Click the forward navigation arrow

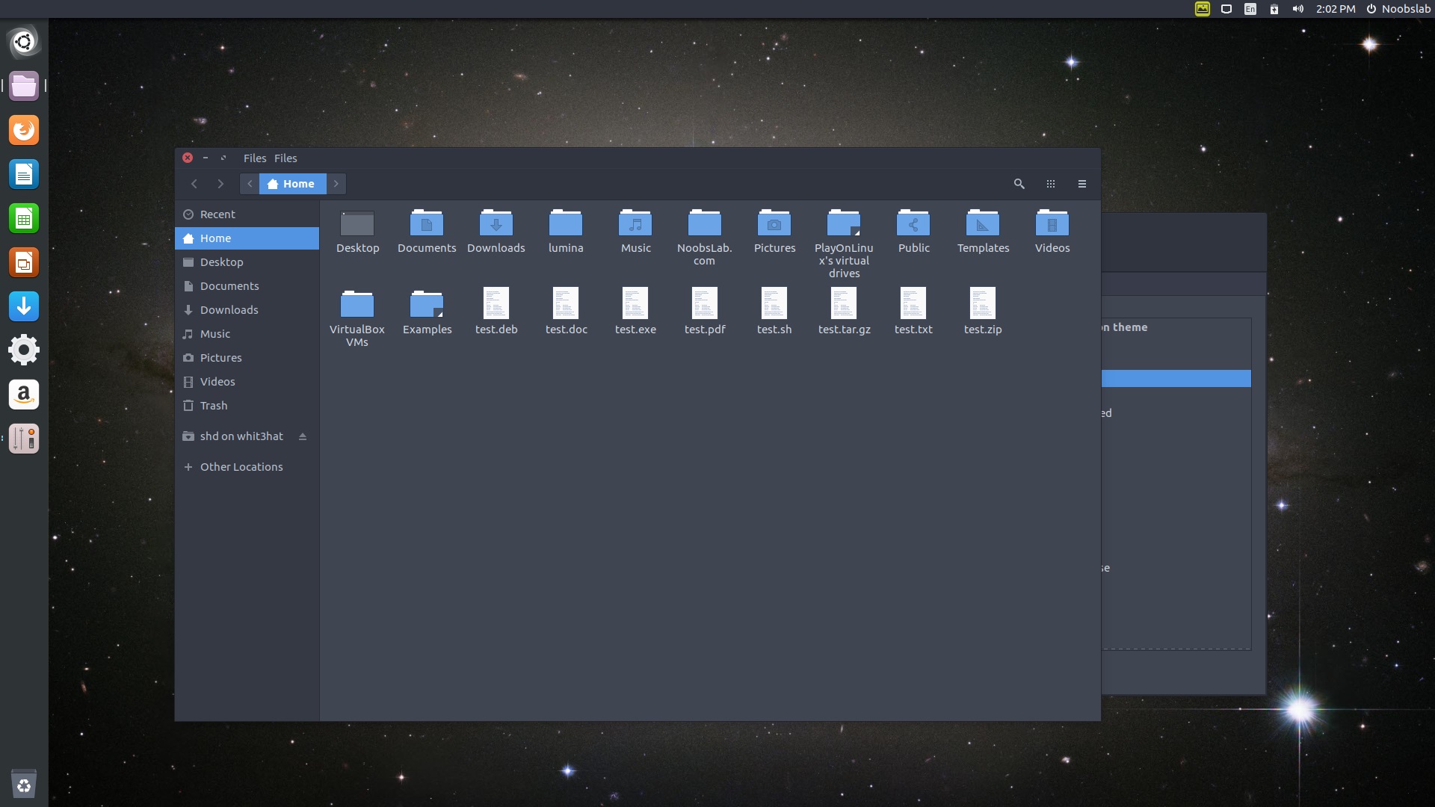coord(220,184)
